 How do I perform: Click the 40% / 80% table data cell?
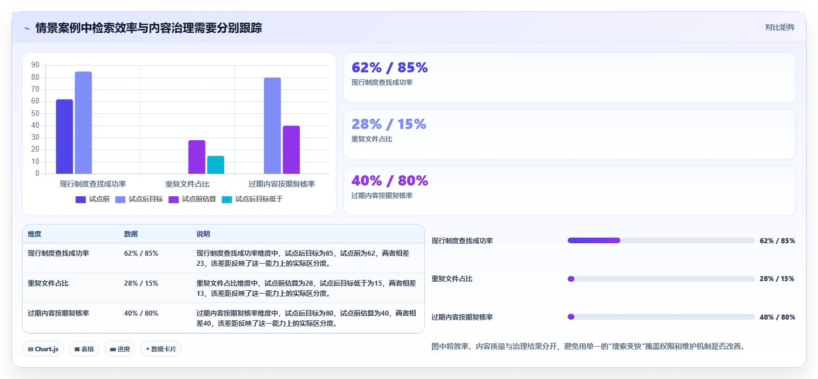pyautogui.click(x=141, y=313)
